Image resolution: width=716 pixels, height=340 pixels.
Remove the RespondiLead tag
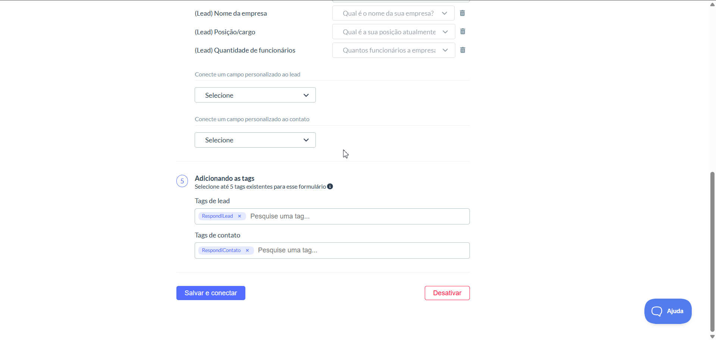click(239, 216)
